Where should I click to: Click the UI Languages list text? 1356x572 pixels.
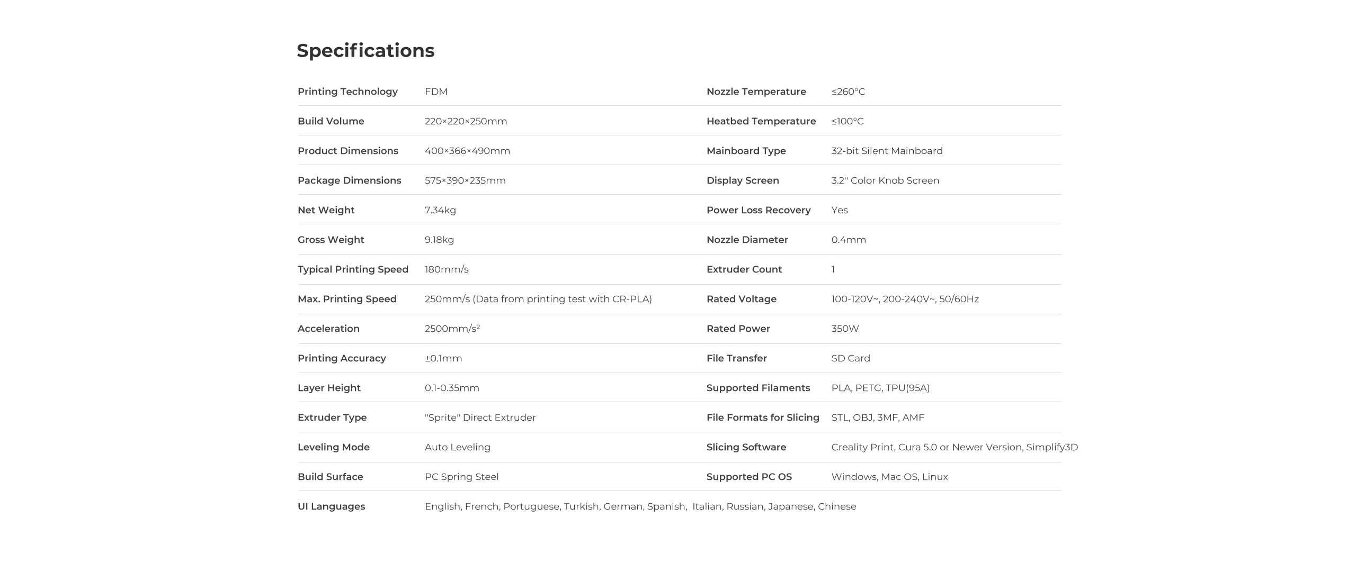640,506
